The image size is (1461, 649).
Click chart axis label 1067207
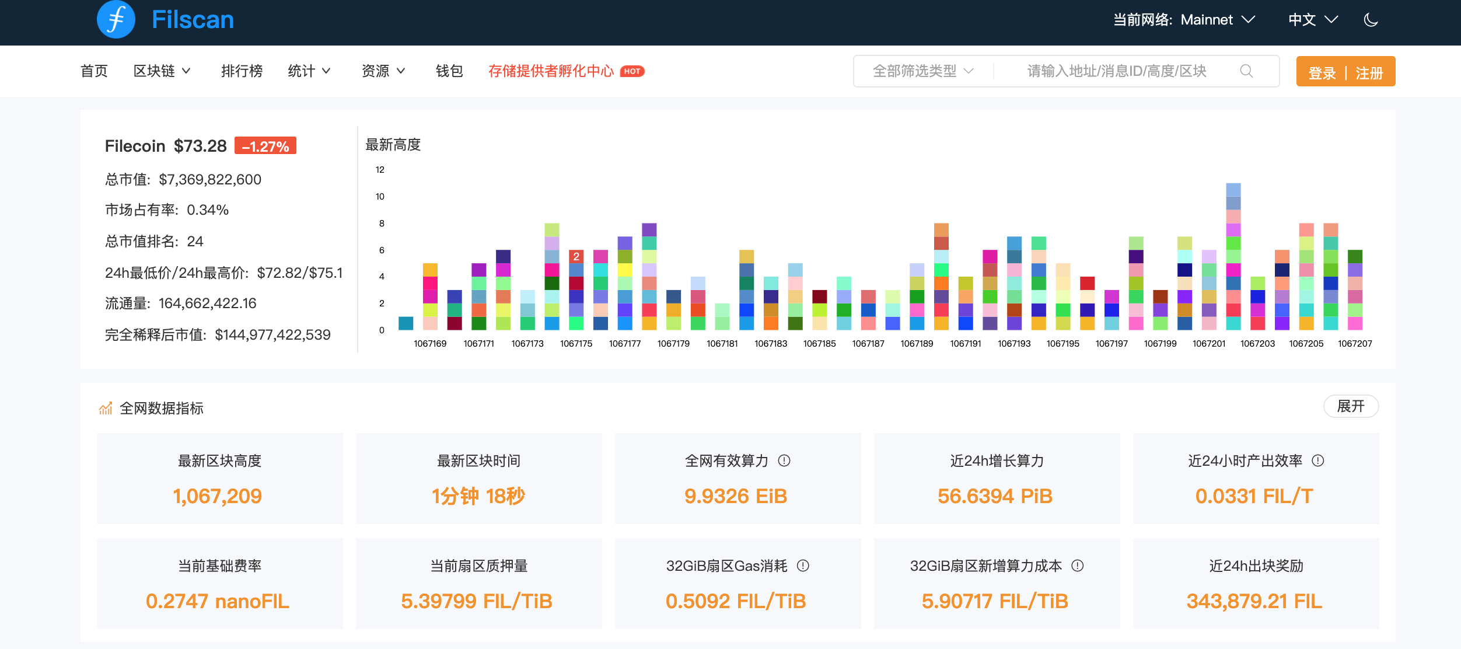pyautogui.click(x=1355, y=344)
